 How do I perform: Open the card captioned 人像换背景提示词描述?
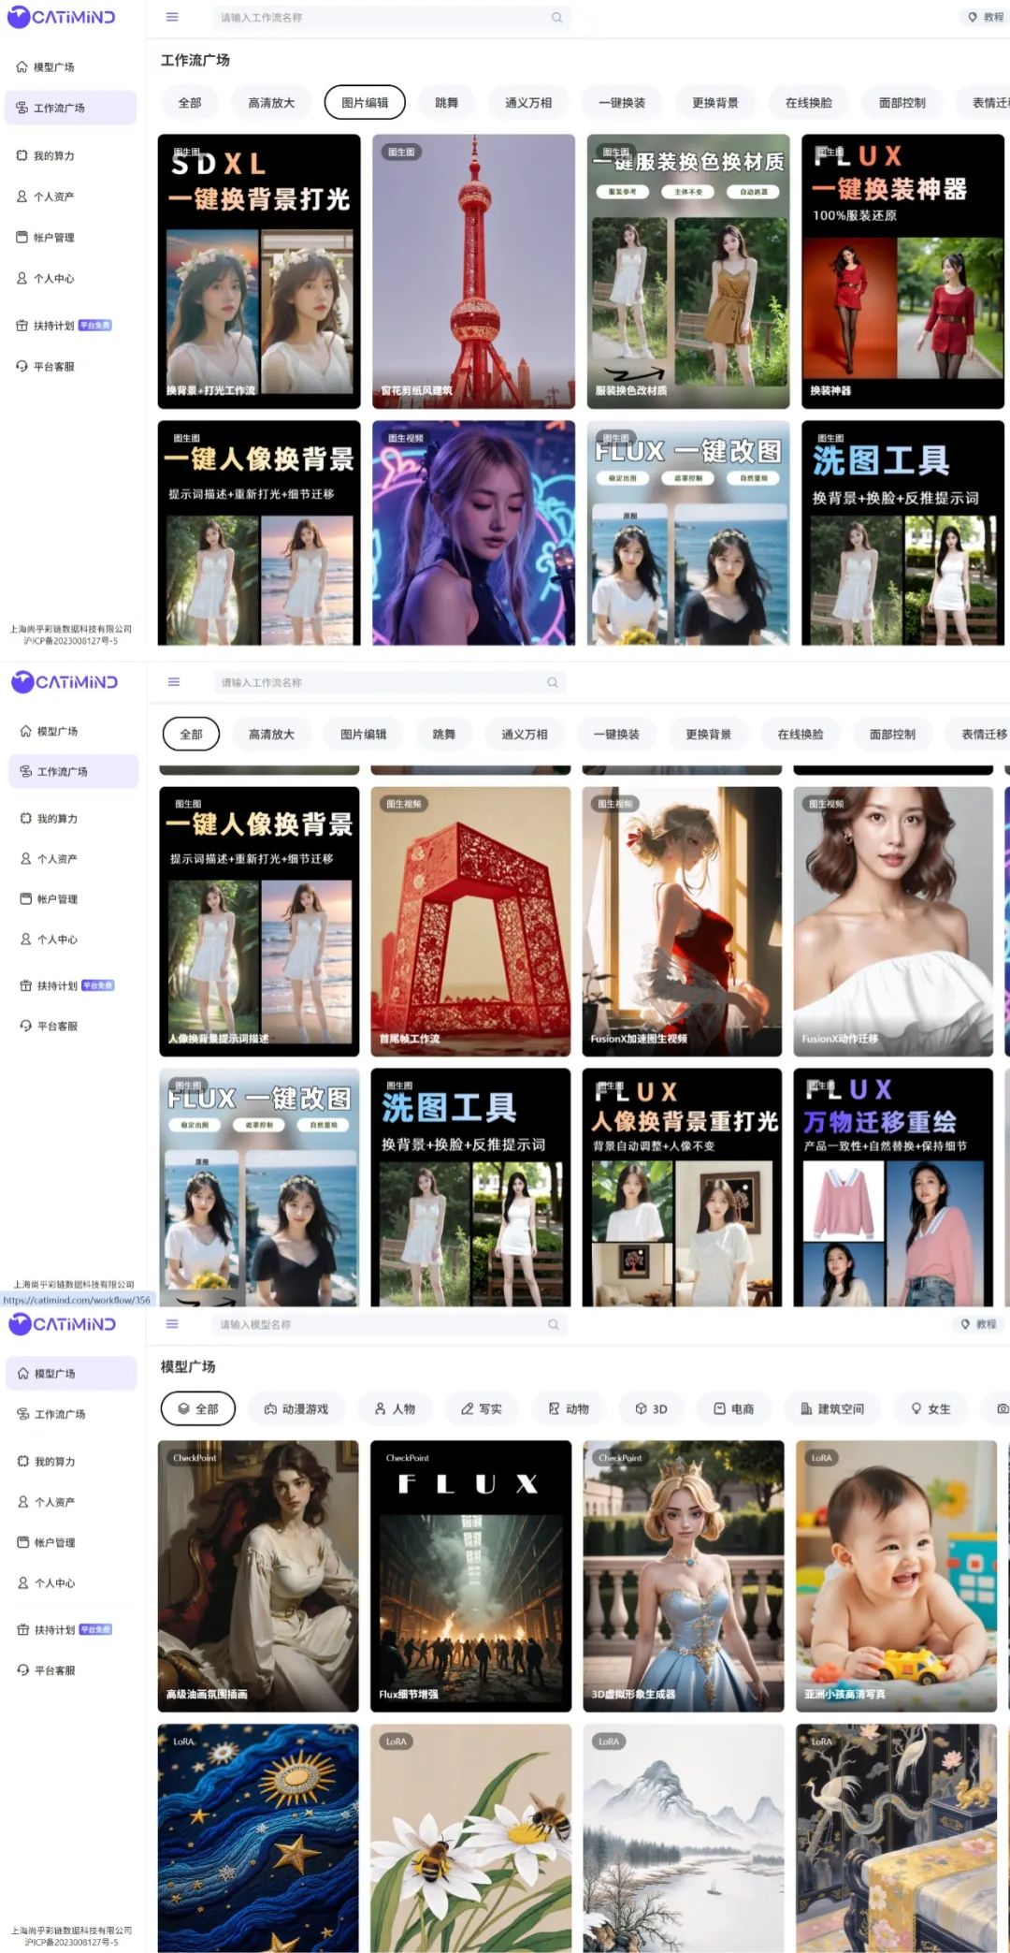pyautogui.click(x=259, y=921)
